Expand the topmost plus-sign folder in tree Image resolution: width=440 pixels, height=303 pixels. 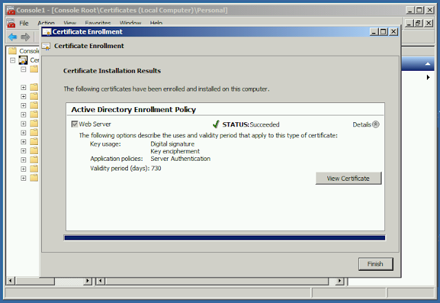click(x=23, y=87)
